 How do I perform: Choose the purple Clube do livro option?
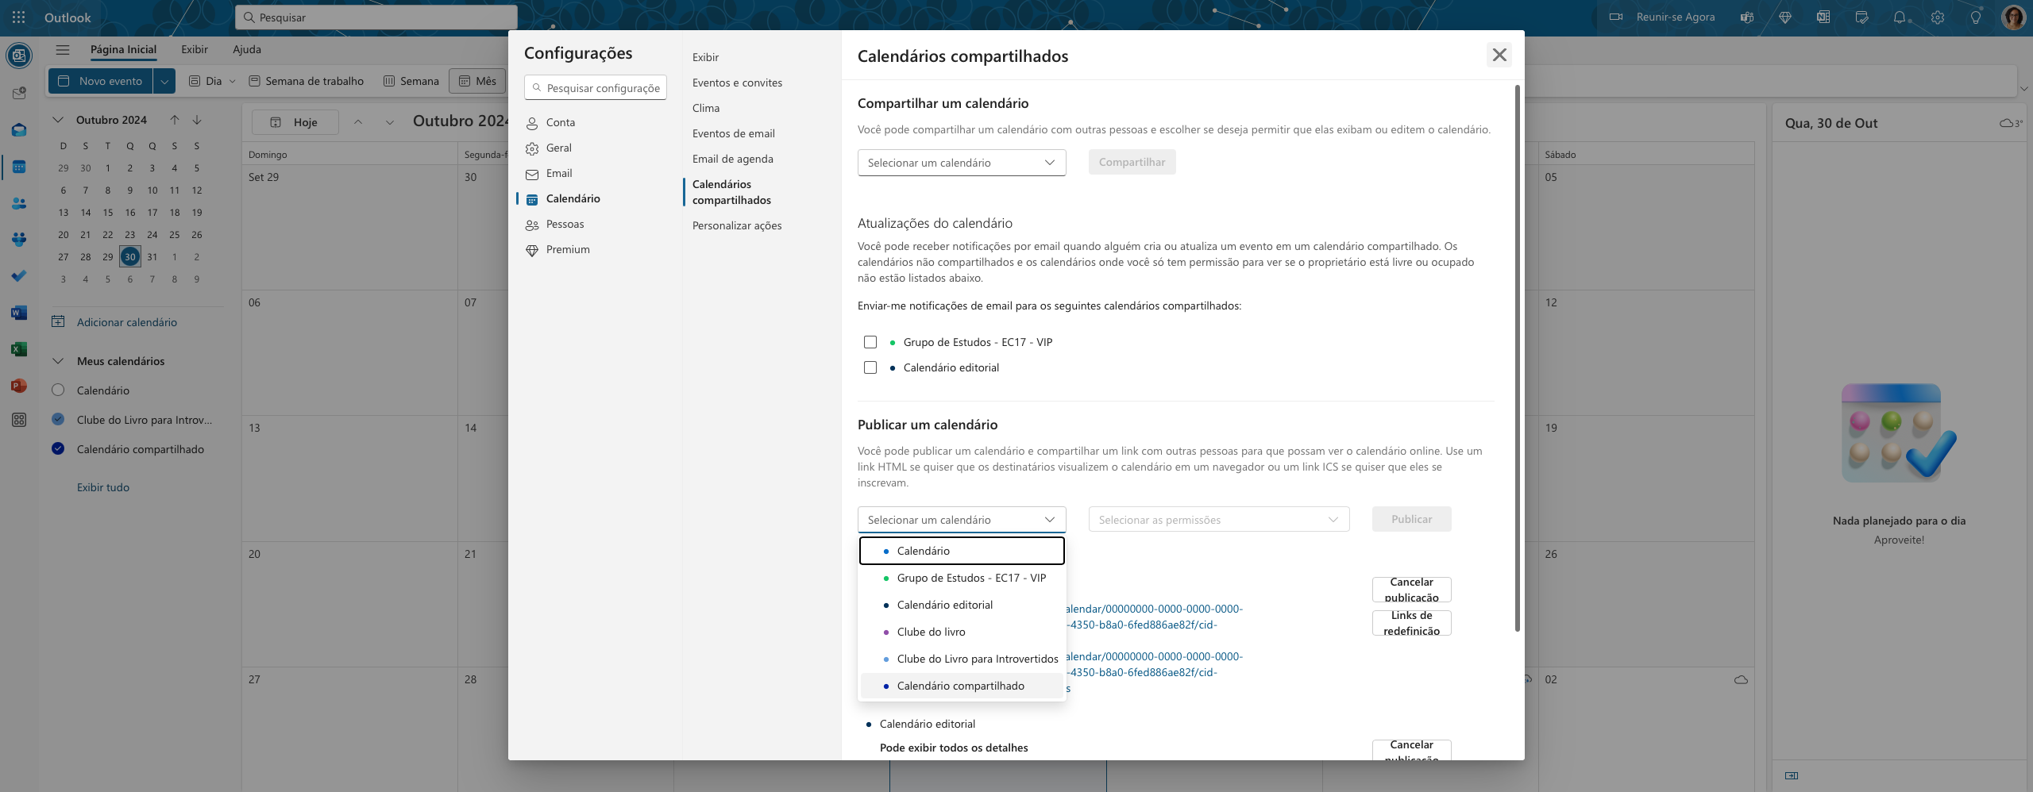coord(931,632)
